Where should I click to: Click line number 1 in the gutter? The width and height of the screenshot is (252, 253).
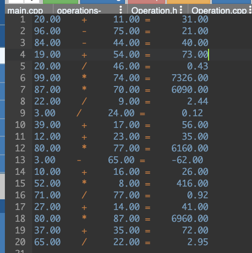(23, 20)
